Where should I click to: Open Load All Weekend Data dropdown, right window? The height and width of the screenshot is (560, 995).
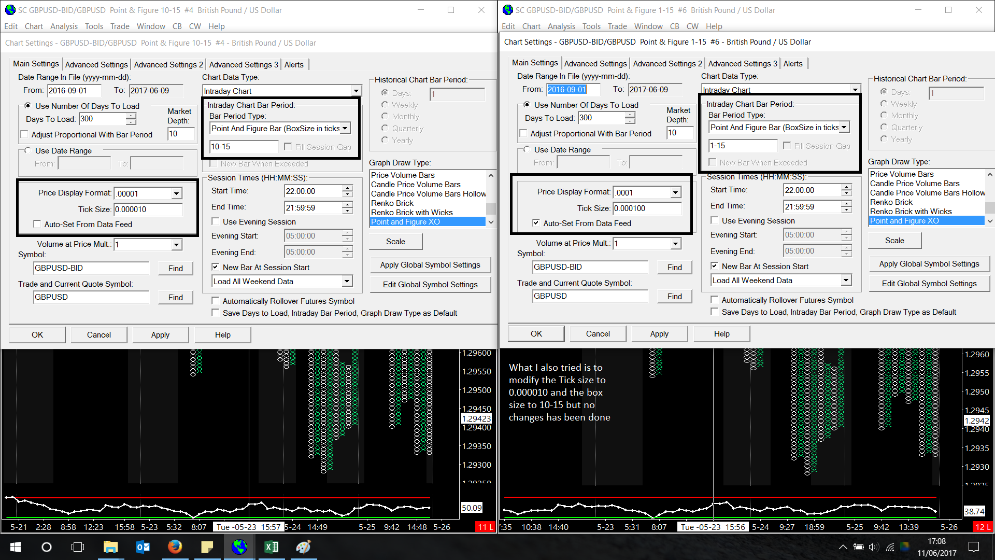click(846, 281)
